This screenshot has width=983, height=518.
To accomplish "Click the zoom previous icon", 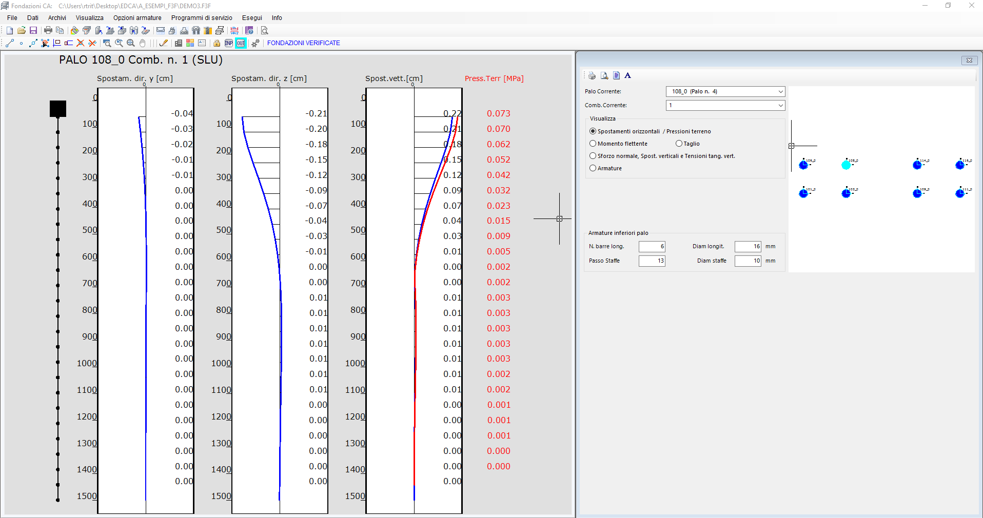I will click(x=119, y=43).
